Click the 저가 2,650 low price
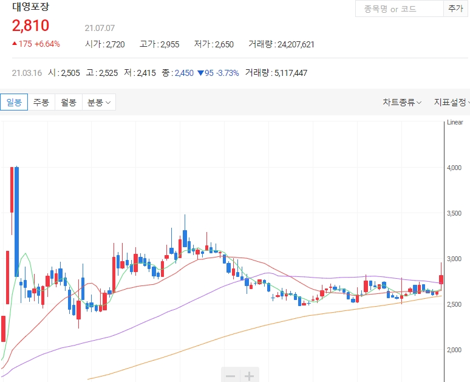 pos(214,44)
